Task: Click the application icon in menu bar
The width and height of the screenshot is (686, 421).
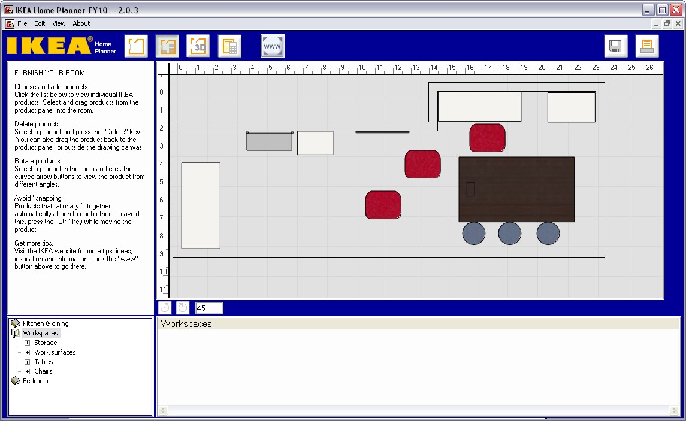Action: [10, 23]
